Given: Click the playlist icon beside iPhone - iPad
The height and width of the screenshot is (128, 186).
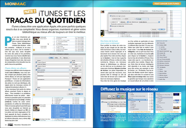Looking at the screenshot, I should 158,71.
